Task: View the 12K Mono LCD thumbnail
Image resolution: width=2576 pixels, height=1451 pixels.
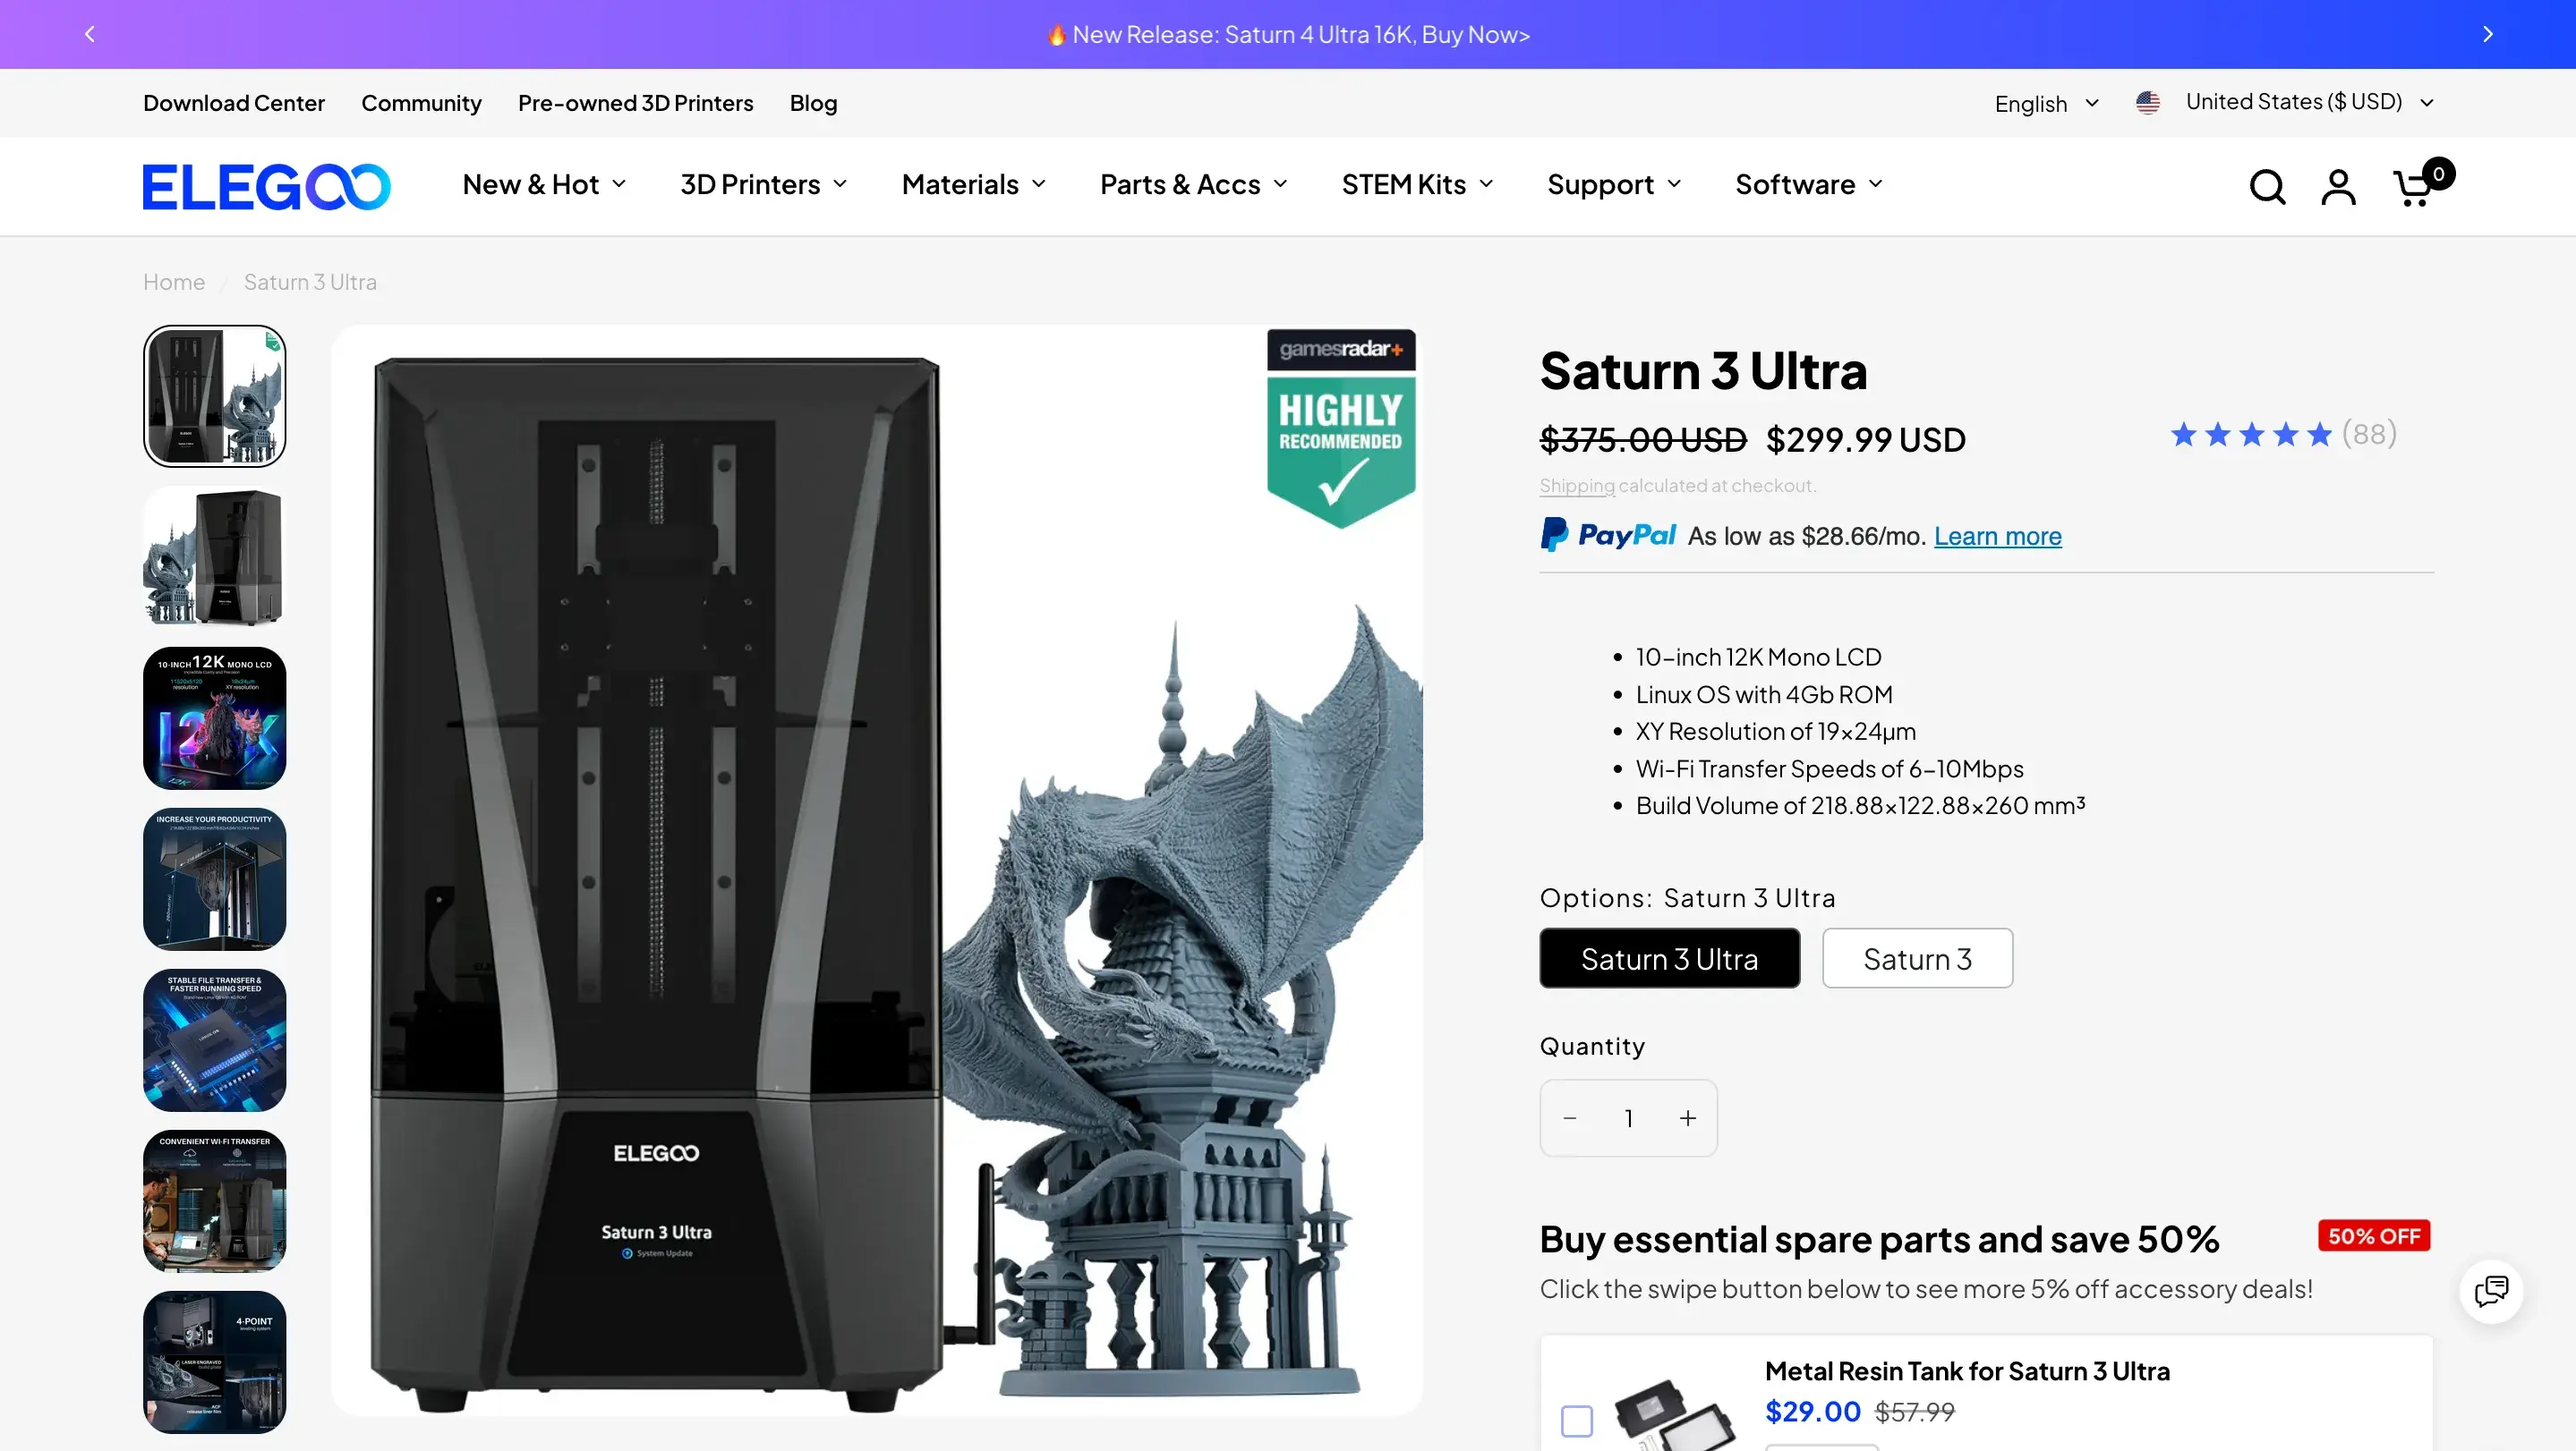Action: click(x=214, y=717)
